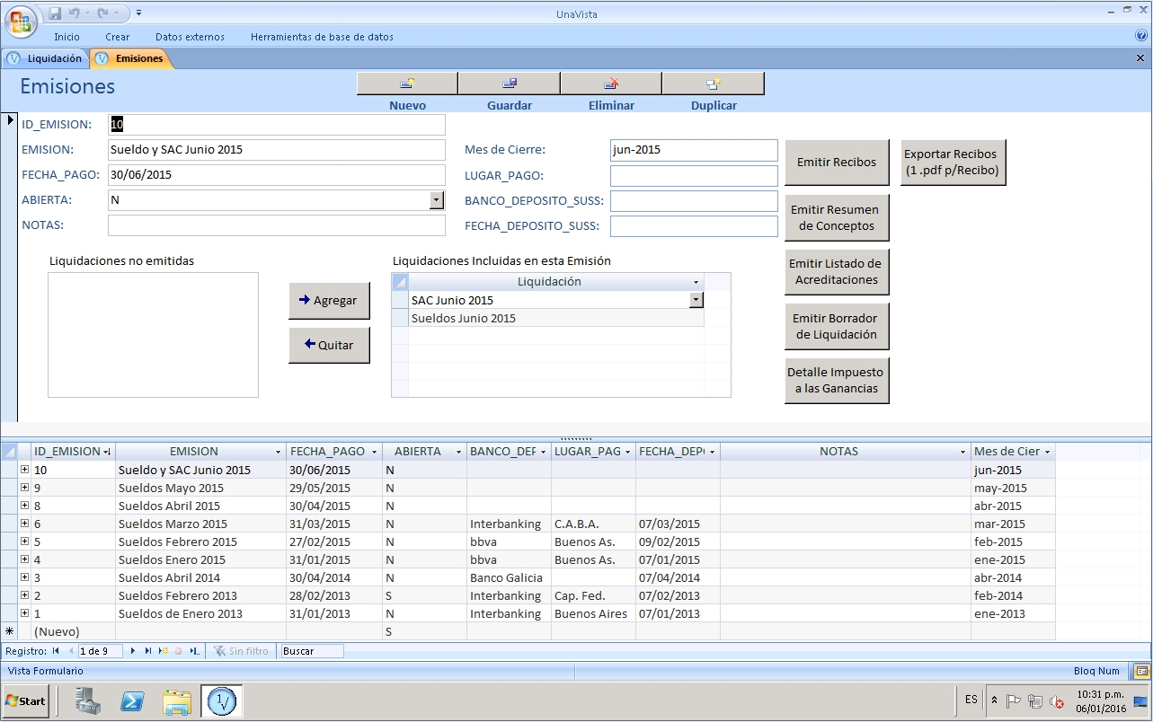
Task: Jump to last record in navigator
Action: [x=148, y=651]
